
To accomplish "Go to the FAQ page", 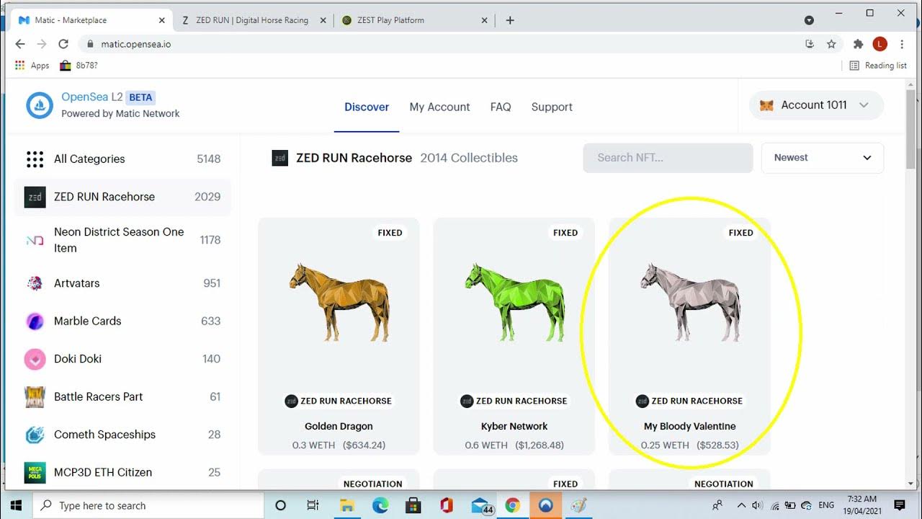I will [501, 107].
